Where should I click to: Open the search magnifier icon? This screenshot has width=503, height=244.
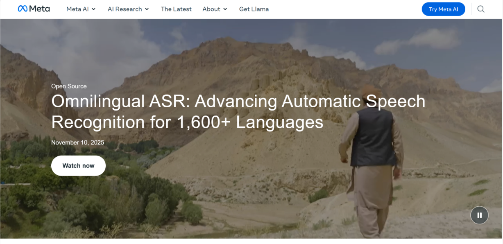tap(481, 9)
